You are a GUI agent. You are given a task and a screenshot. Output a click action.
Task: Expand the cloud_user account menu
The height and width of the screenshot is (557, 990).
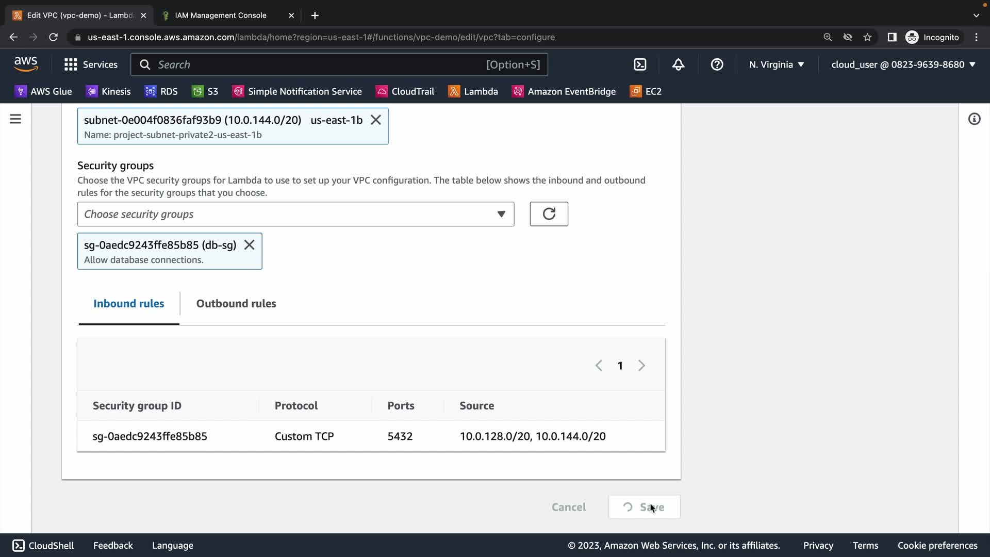coord(903,64)
